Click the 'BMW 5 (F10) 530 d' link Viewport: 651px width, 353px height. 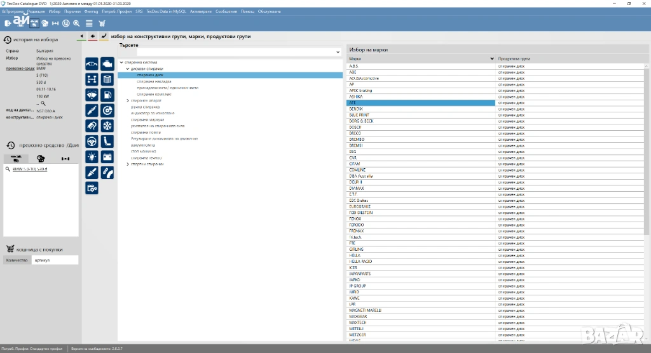(30, 169)
